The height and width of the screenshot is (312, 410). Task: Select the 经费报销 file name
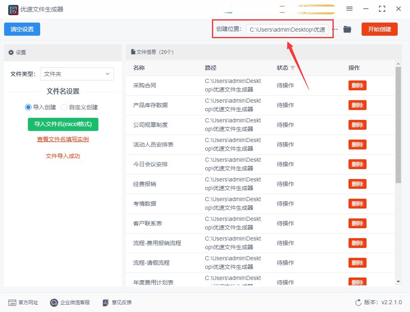[145, 184]
